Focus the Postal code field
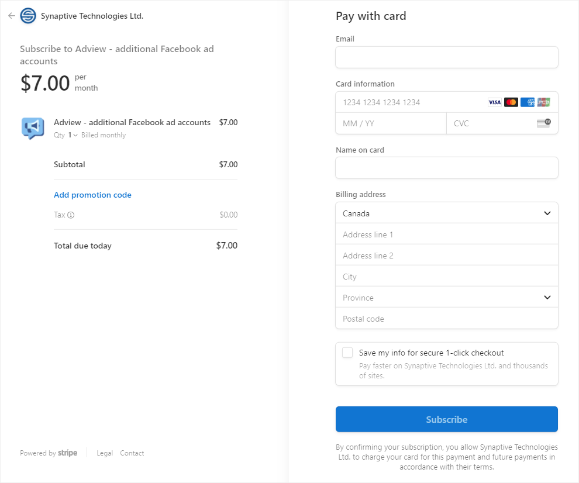 (447, 318)
